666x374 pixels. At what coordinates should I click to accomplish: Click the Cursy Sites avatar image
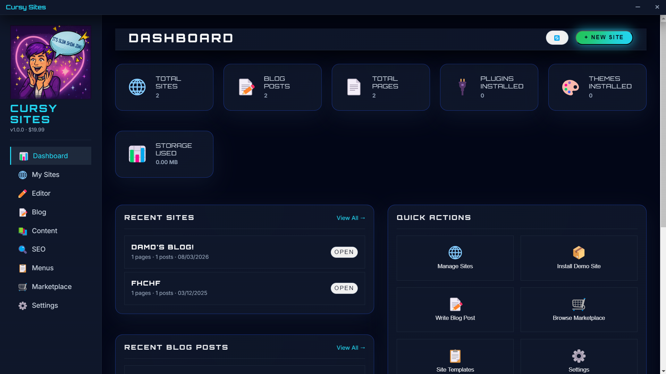click(51, 62)
